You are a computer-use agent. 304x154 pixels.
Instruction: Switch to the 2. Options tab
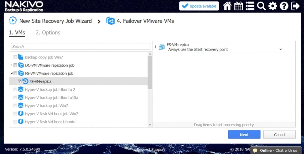coord(48,32)
